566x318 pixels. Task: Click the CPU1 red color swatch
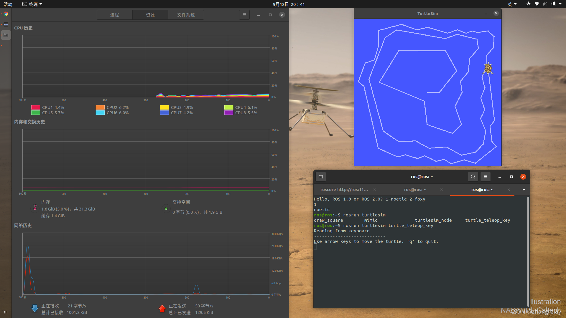[x=36, y=107]
